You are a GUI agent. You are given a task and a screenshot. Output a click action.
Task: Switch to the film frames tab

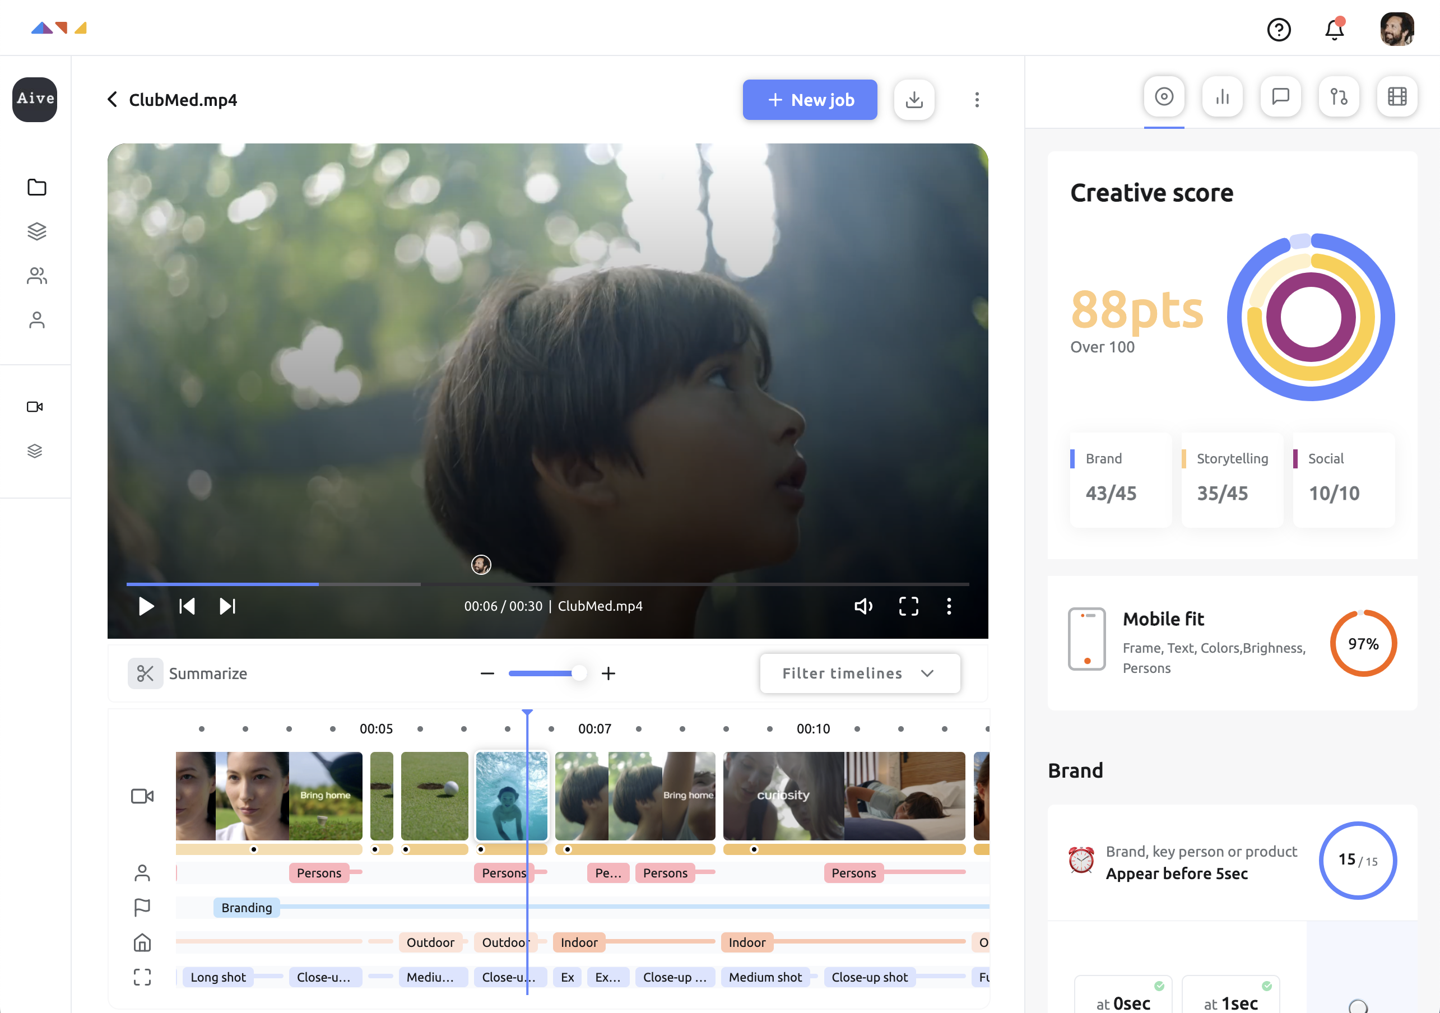pyautogui.click(x=1397, y=96)
